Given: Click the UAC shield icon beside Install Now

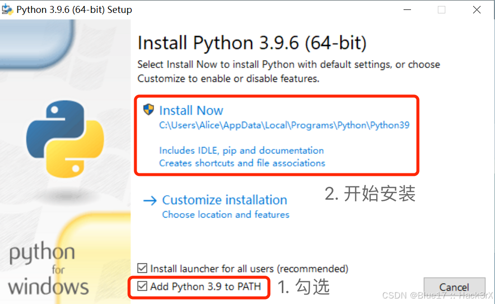Looking at the screenshot, I should pos(148,110).
